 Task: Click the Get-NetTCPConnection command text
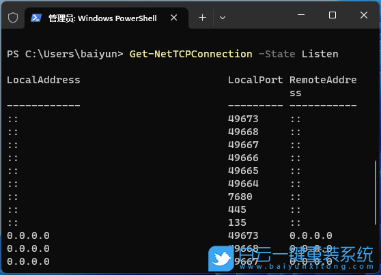point(190,54)
